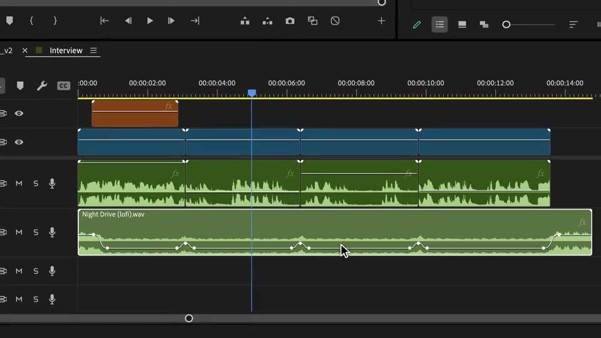The width and height of the screenshot is (601, 338).
Task: Play the Interview sequence
Action: pos(150,21)
